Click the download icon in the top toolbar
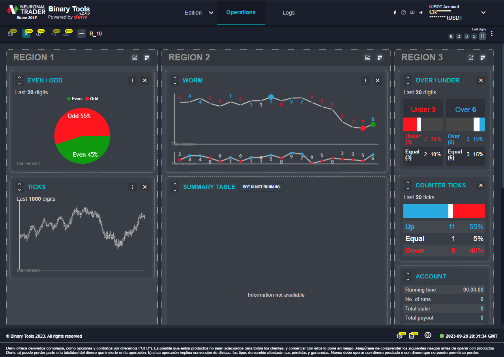This screenshot has width=504, height=357. point(67,34)
